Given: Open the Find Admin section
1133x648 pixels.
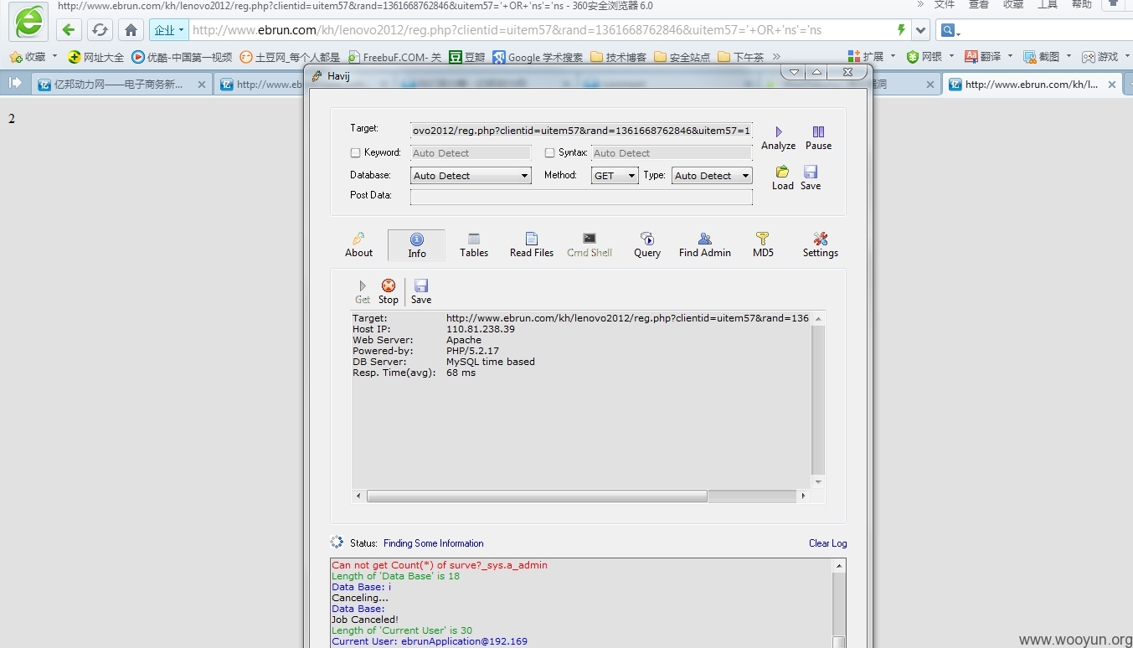Looking at the screenshot, I should point(705,244).
